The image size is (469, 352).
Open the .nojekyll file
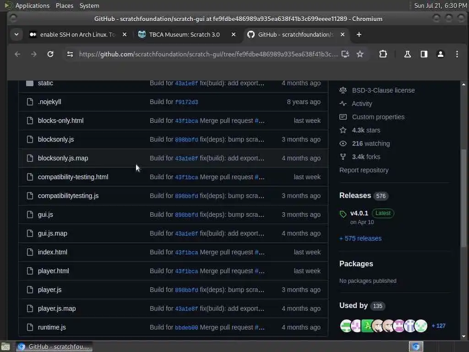pos(49,102)
